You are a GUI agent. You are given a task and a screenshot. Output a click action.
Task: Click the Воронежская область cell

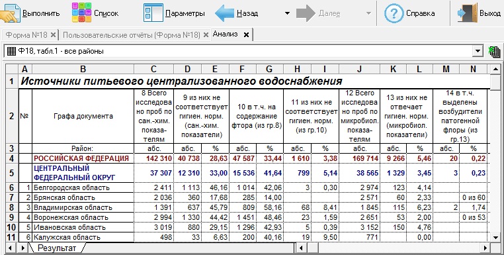tap(83, 217)
